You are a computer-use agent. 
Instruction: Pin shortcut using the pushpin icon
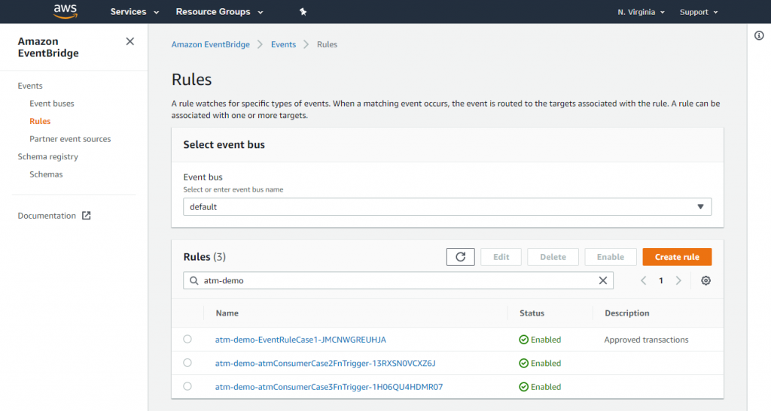pyautogui.click(x=303, y=12)
